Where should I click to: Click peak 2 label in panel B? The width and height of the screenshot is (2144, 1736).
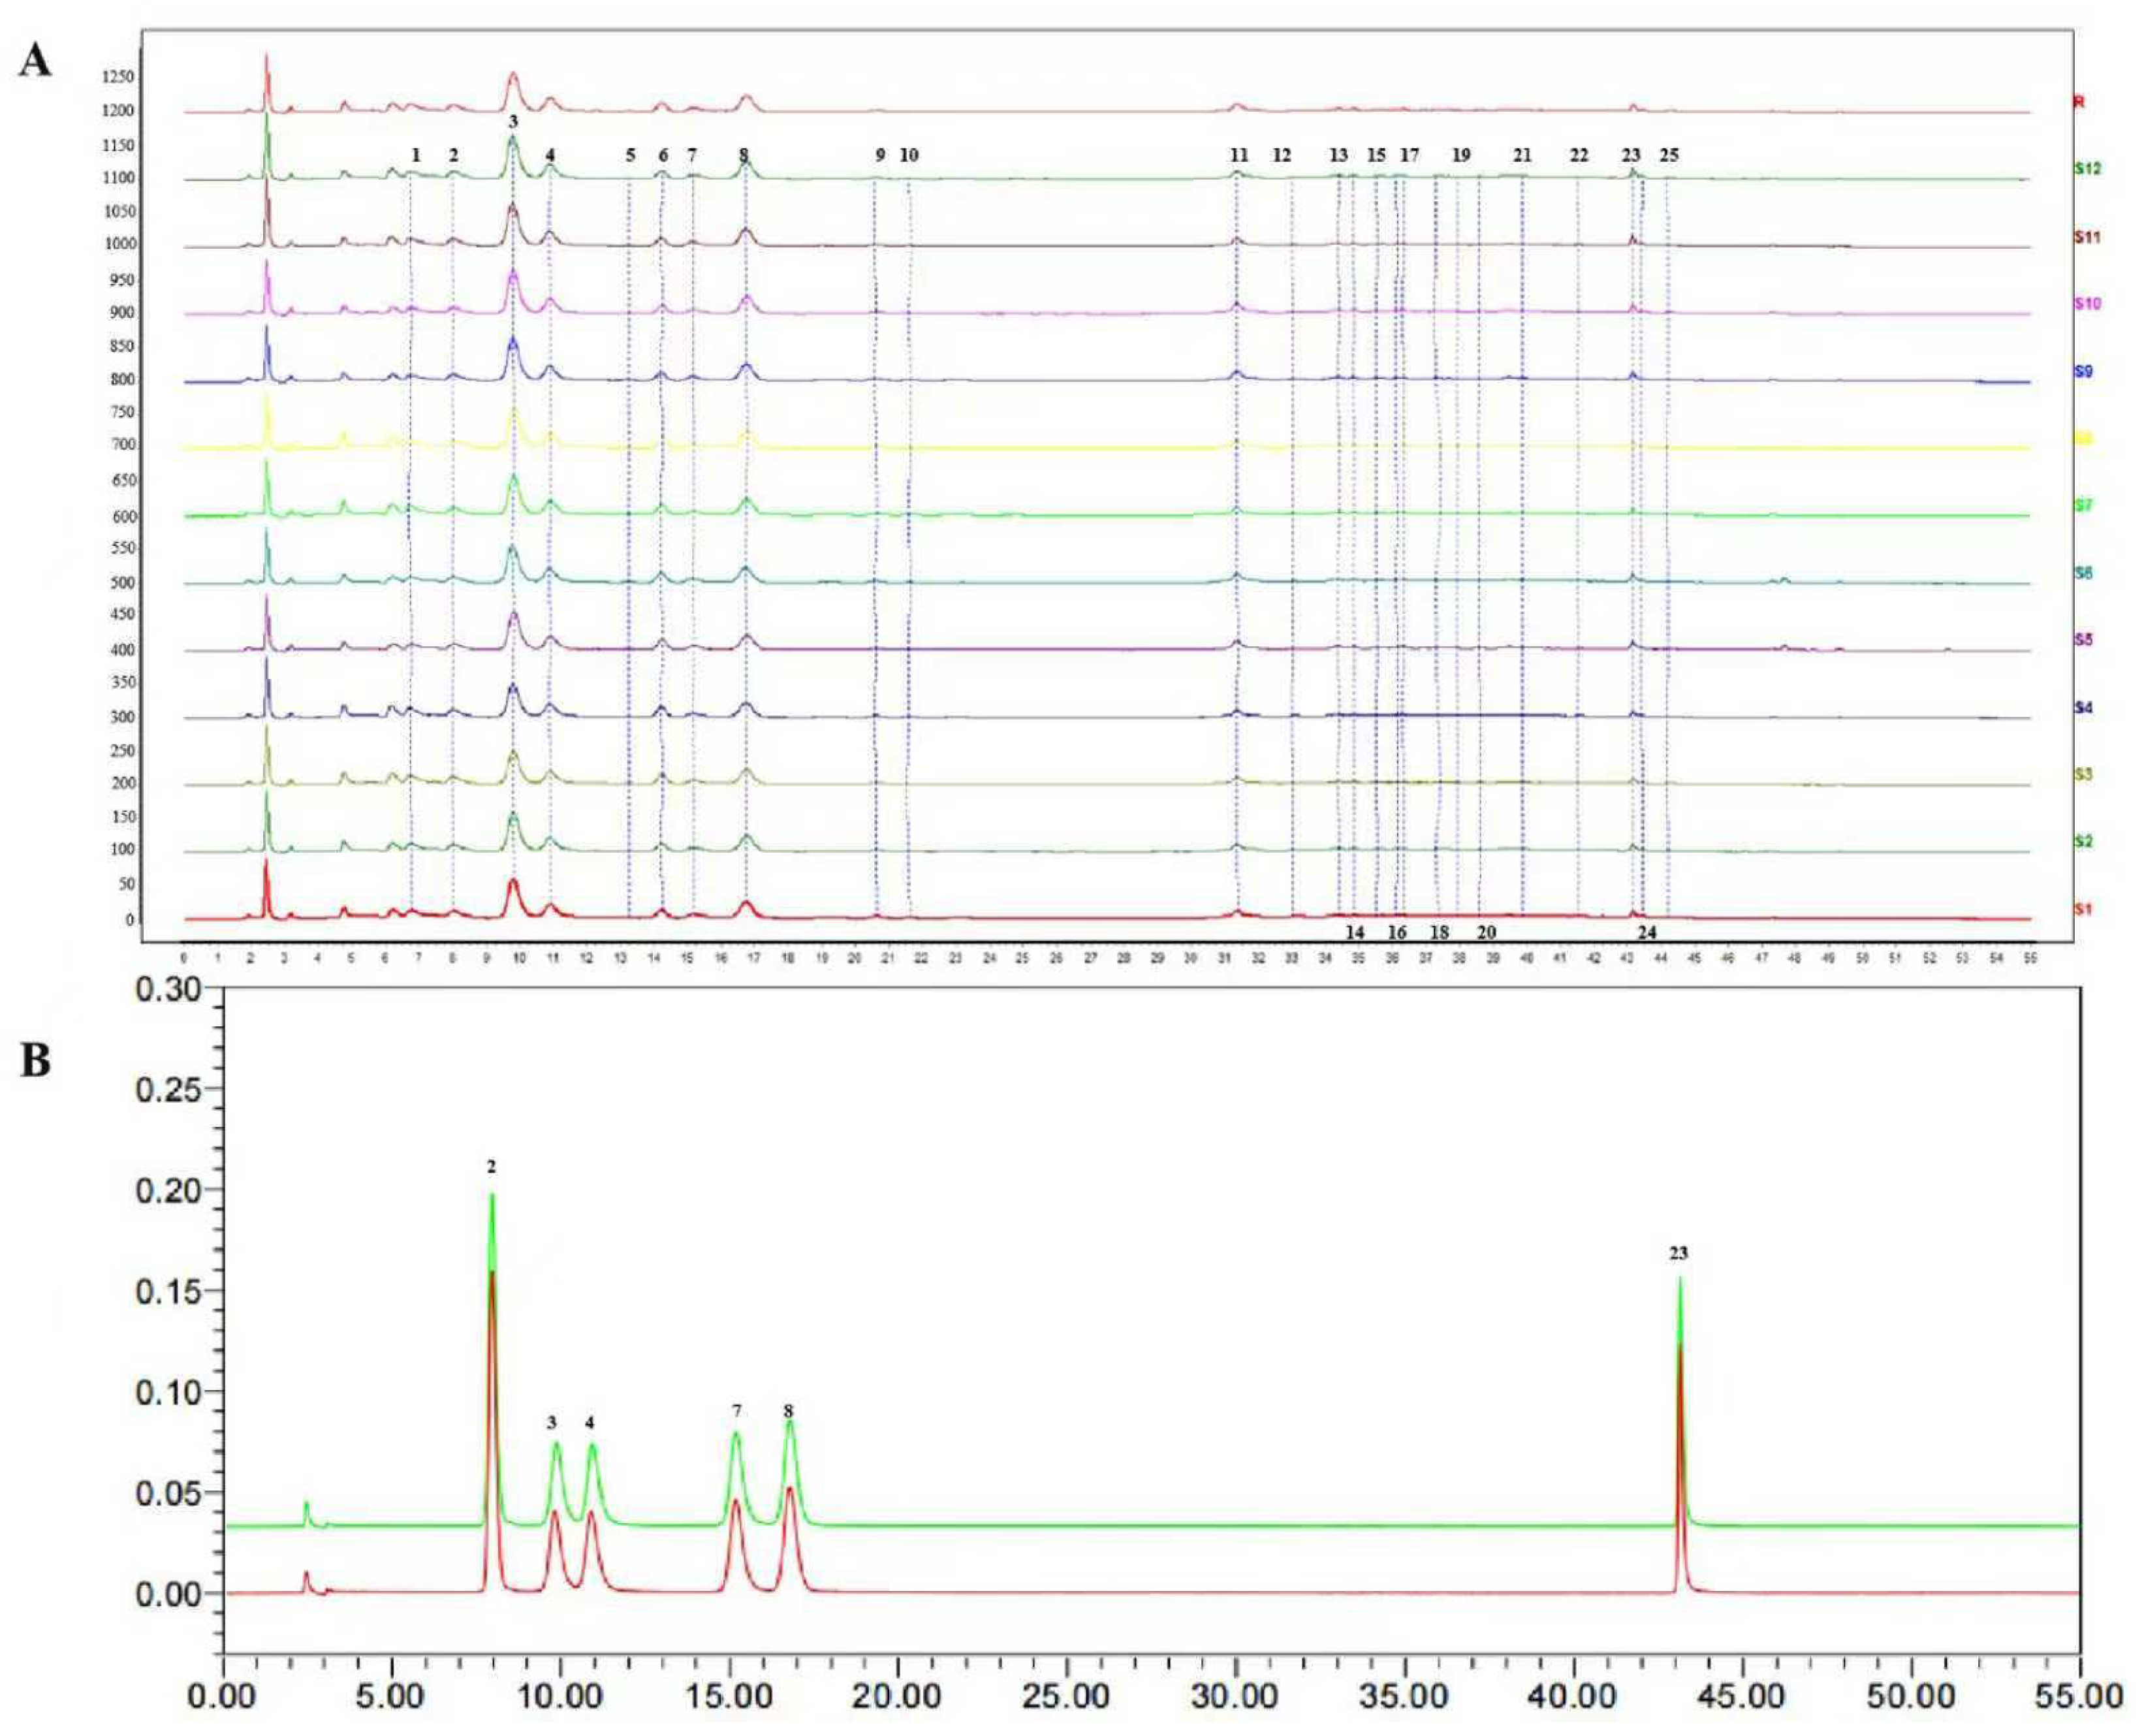491,1167
